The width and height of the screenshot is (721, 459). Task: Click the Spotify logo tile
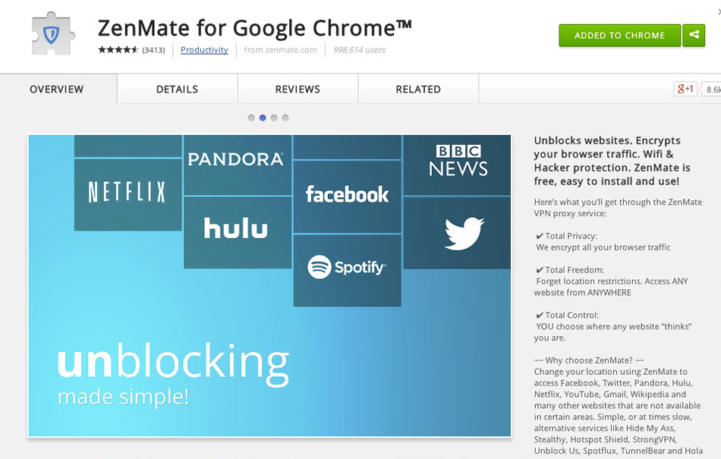[347, 270]
